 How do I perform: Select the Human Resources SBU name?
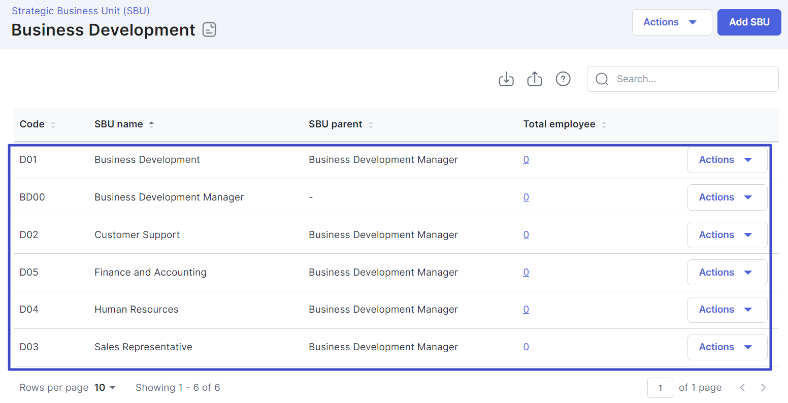pyautogui.click(x=137, y=310)
